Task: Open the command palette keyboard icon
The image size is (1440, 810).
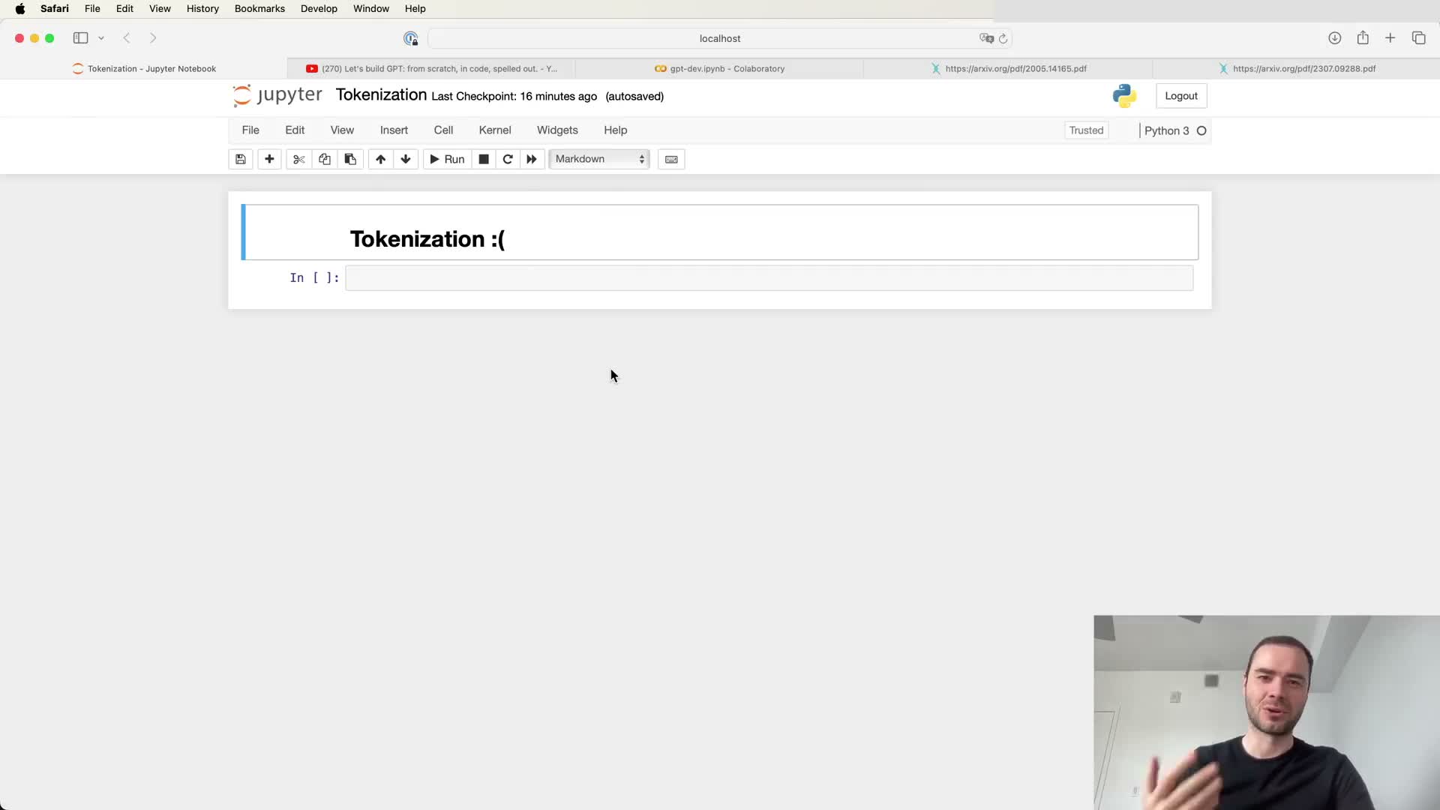Action: pyautogui.click(x=671, y=159)
